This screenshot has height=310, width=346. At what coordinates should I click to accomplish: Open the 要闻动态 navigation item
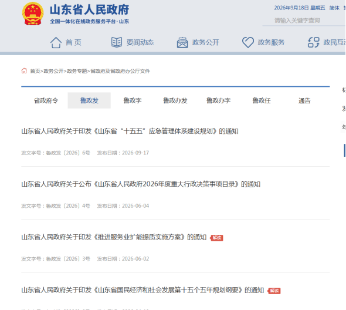click(x=140, y=42)
